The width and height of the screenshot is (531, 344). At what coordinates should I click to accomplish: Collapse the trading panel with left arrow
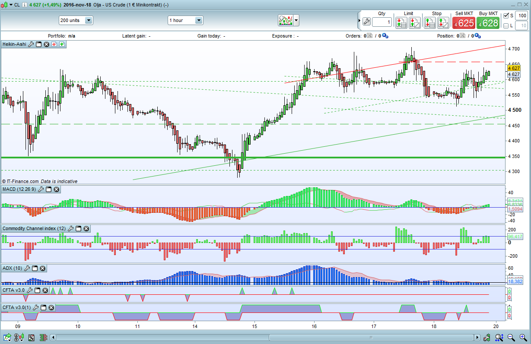tap(359, 20)
